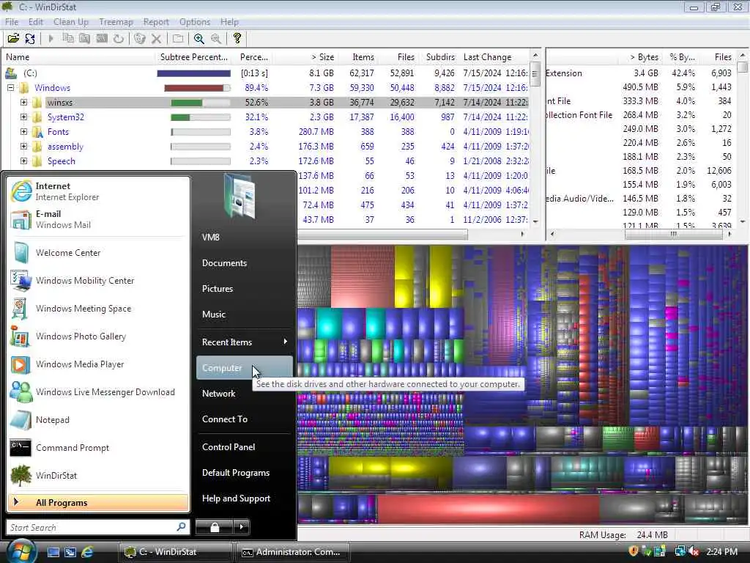Launch Welcome Center from Start menu

click(x=98, y=253)
